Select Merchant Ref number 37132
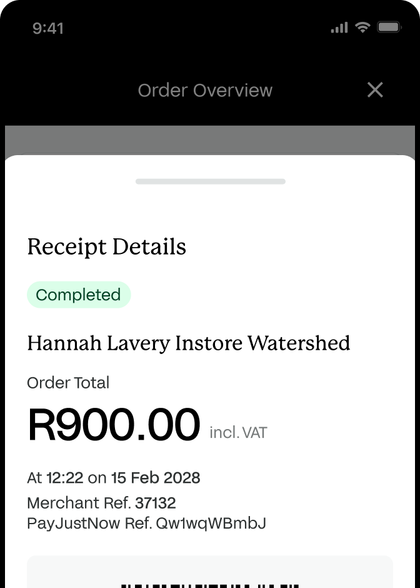Screen dimensions: 420x588 (156, 503)
